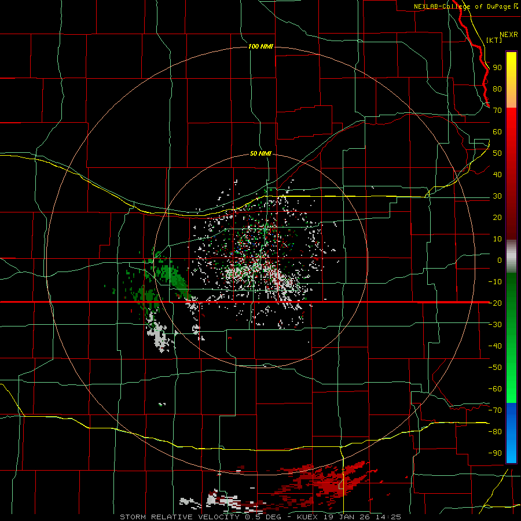Click the -50 legend value
521x521 pixels.
tap(495, 368)
